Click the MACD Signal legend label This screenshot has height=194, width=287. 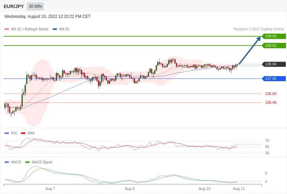(x=42, y=162)
